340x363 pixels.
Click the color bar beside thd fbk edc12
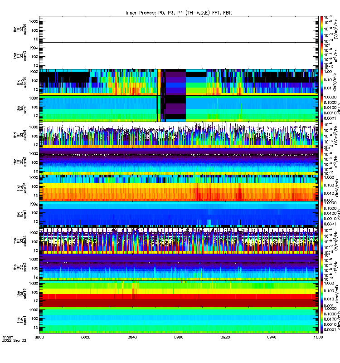[x=322, y=188]
